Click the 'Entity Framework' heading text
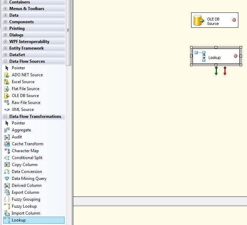The width and height of the screenshot is (247, 225). (x=26, y=48)
